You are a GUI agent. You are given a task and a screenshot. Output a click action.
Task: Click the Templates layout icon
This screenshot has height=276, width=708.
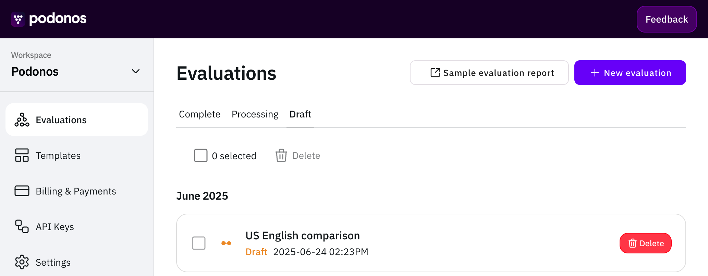coord(22,155)
